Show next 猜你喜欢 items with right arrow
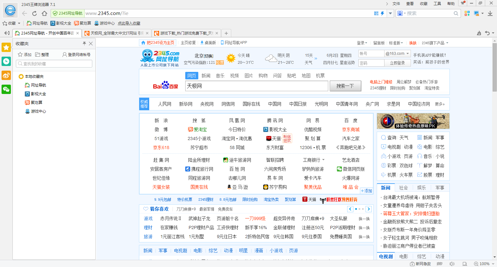 point(369,209)
